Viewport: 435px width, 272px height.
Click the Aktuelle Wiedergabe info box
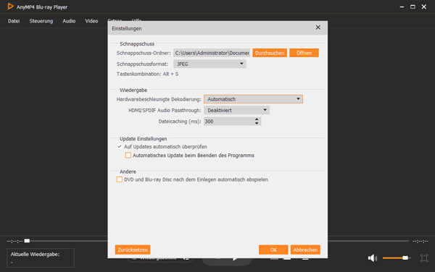41,258
